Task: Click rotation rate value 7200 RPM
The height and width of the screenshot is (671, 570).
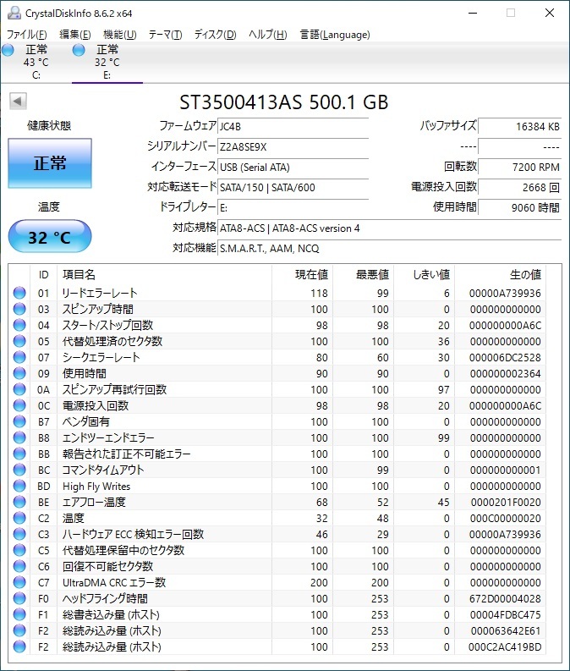Action: 519,168
